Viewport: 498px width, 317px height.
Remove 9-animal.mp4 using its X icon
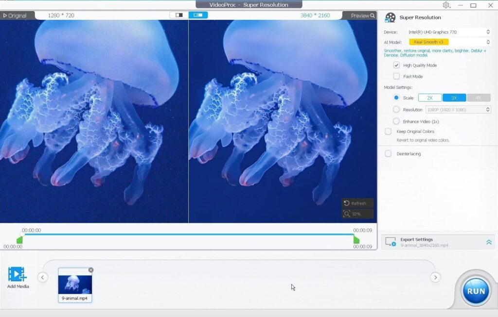pos(91,270)
